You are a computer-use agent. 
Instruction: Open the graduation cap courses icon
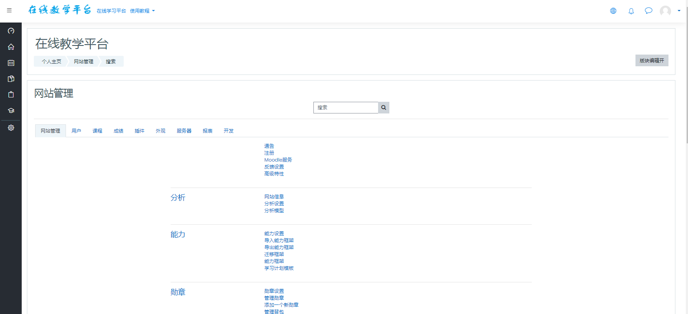pyautogui.click(x=11, y=110)
